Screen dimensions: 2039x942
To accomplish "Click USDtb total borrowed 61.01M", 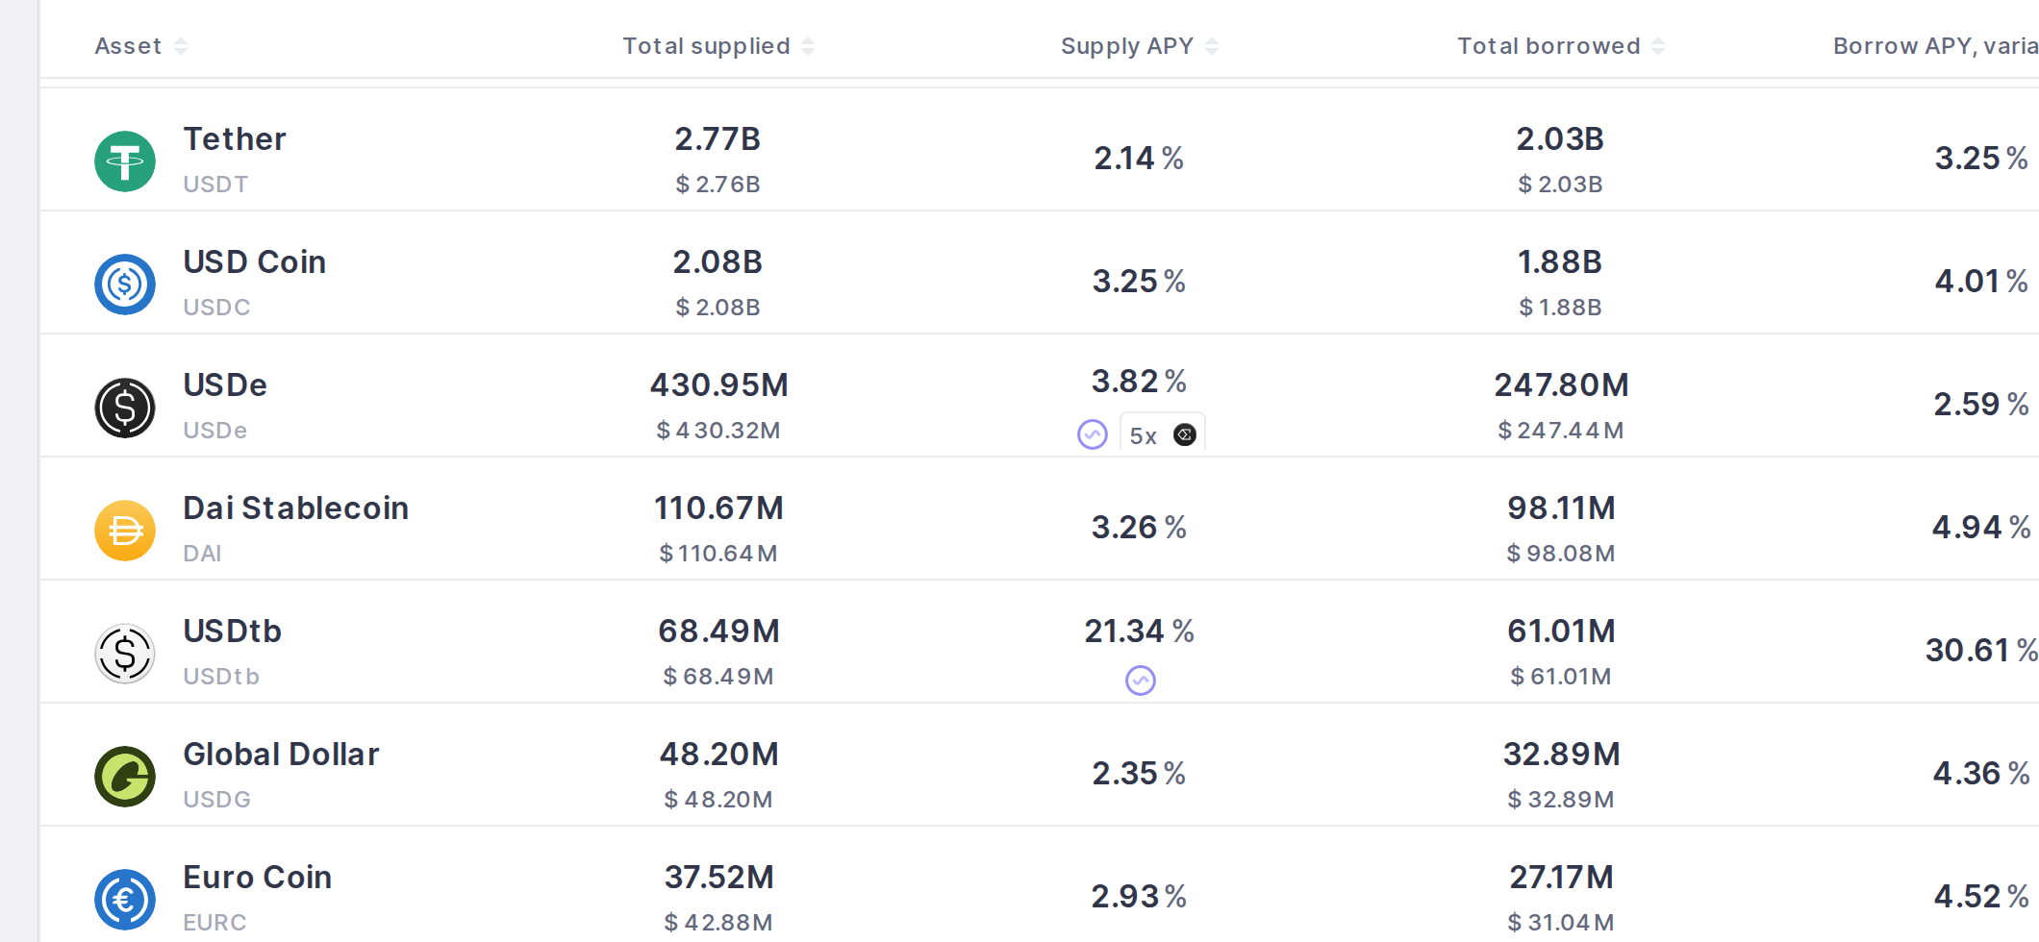I will (x=1561, y=632).
